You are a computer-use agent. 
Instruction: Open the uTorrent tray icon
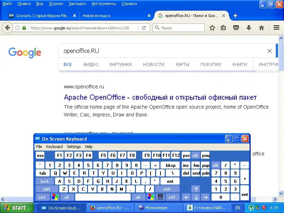tap(251, 208)
